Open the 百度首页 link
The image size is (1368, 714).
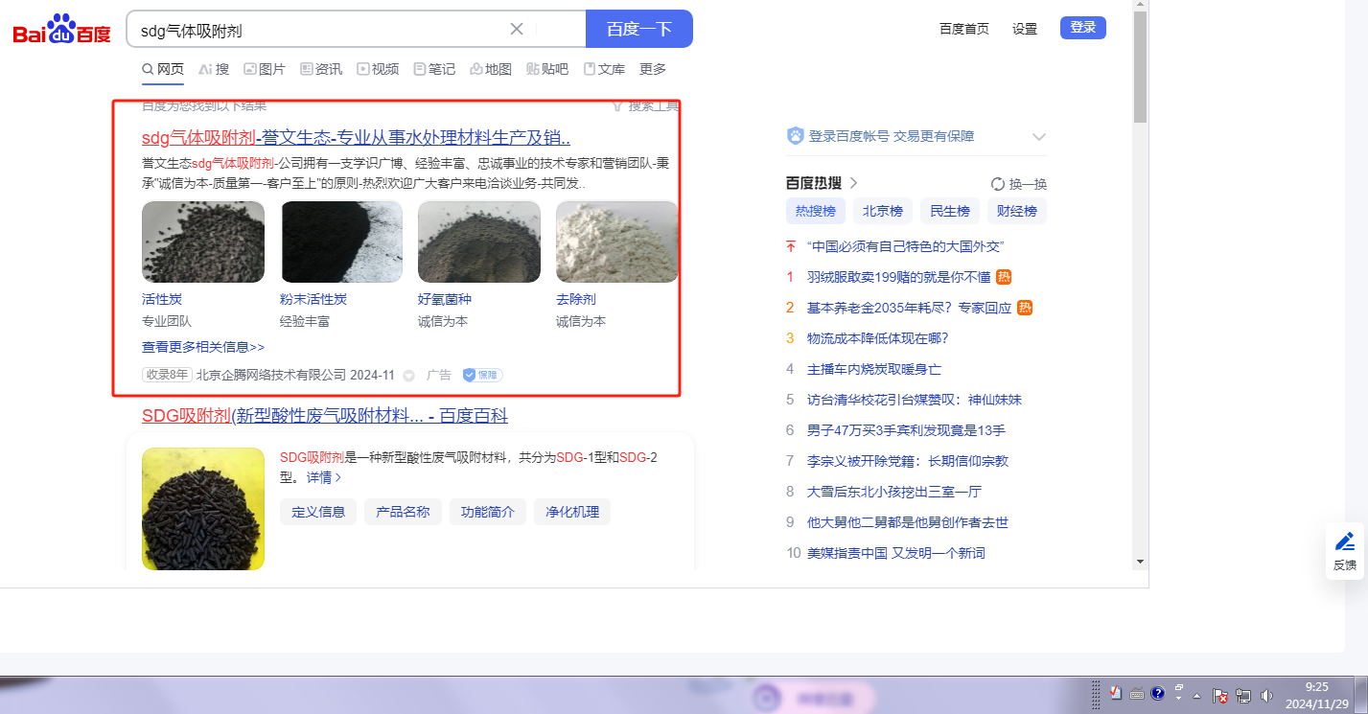tap(964, 29)
